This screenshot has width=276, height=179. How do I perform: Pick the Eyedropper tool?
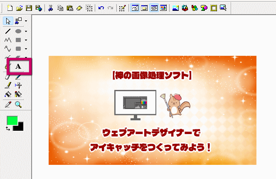point(8,104)
